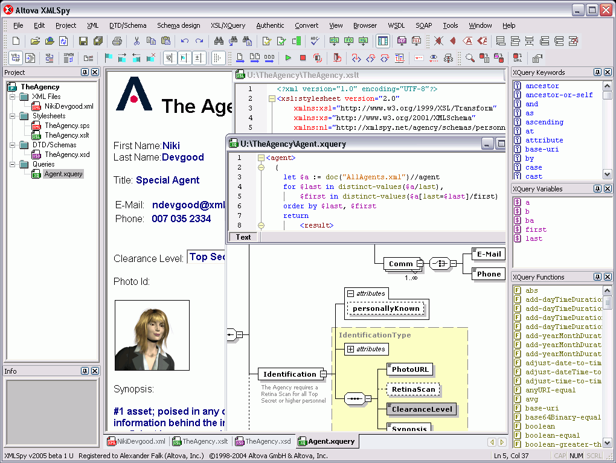This screenshot has height=463, width=616.
Task: Toggle the line number margin button
Action: pos(169,58)
